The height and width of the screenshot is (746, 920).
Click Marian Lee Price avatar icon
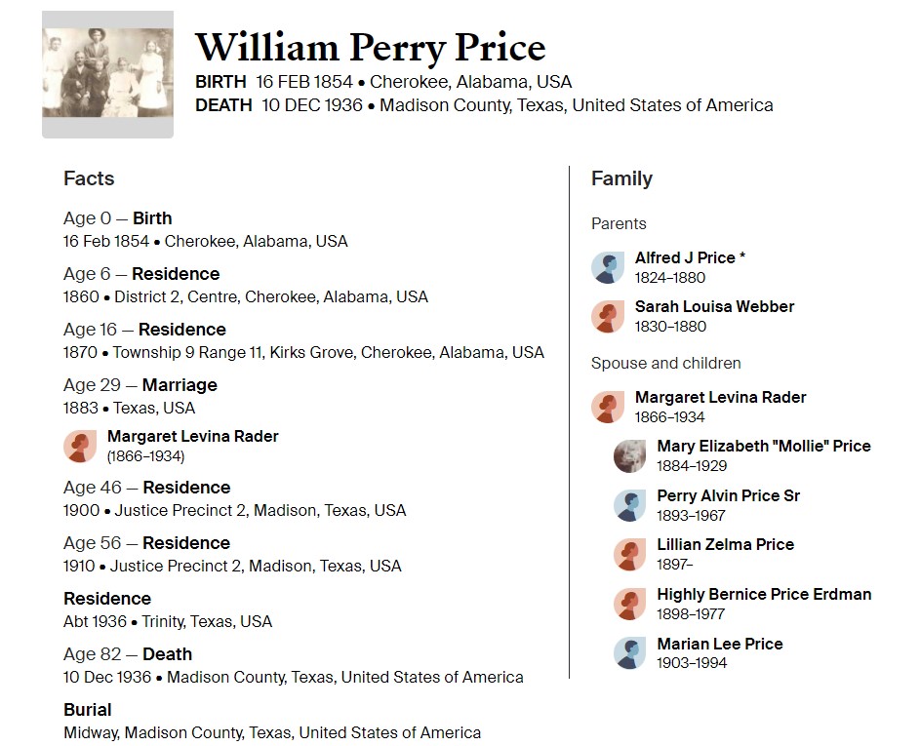pyautogui.click(x=629, y=653)
